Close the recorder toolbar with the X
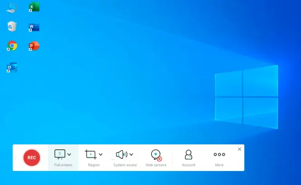 pos(239,149)
